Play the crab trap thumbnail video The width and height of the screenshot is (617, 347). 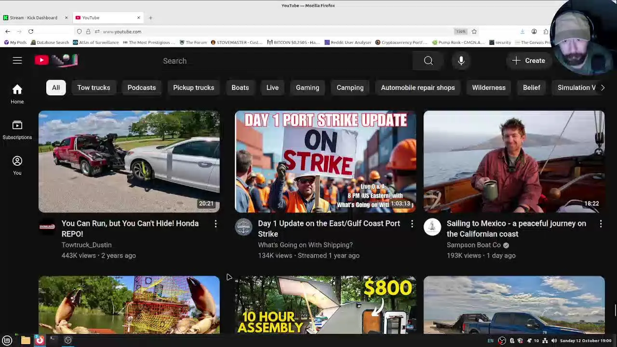[129, 305]
